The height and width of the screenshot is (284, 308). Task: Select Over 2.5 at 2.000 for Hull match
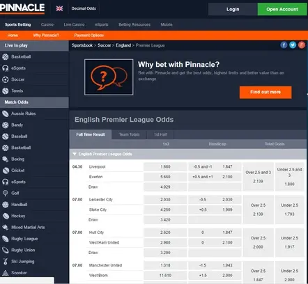258,243
